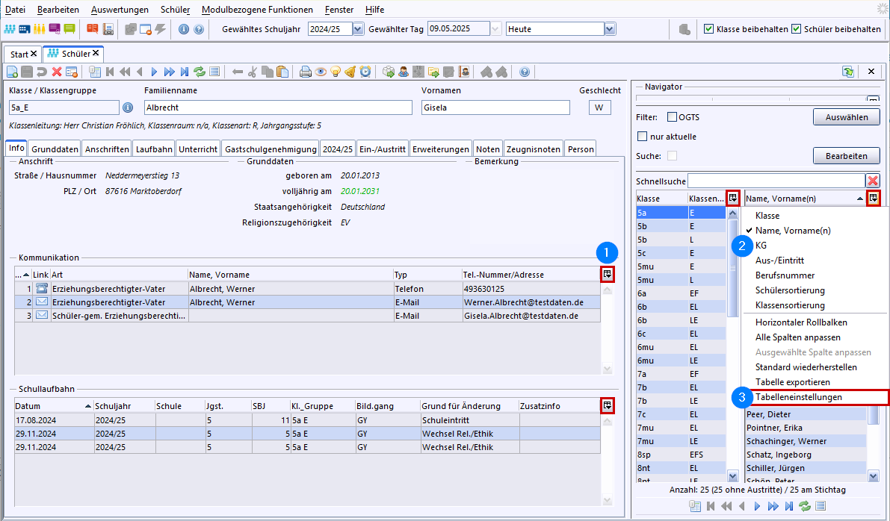Open the Zeugnisnoten tab
890x521 pixels.
(x=534, y=149)
